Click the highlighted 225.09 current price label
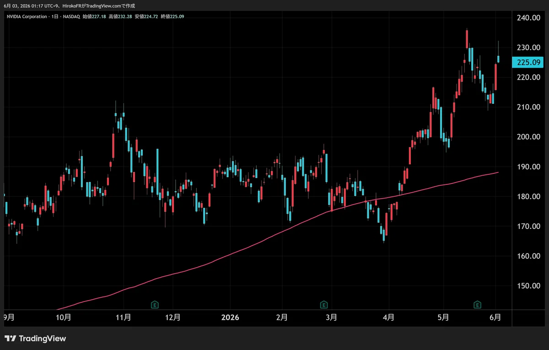The height and width of the screenshot is (350, 549). pos(527,63)
